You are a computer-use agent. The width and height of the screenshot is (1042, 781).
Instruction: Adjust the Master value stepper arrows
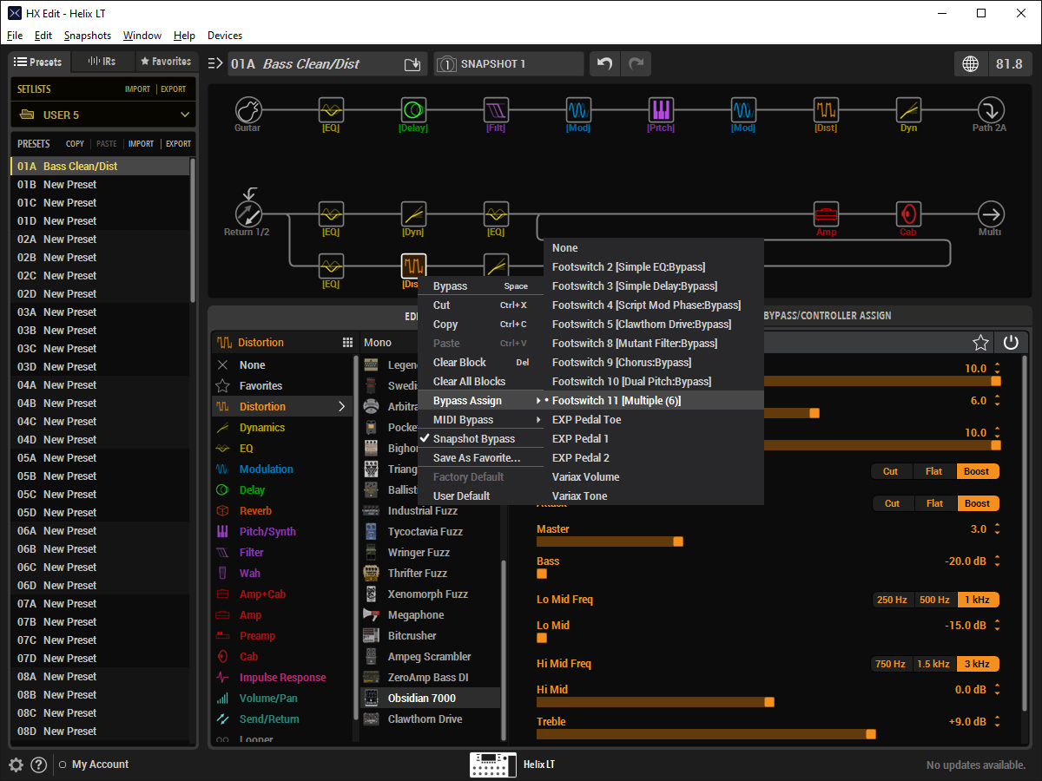click(997, 529)
